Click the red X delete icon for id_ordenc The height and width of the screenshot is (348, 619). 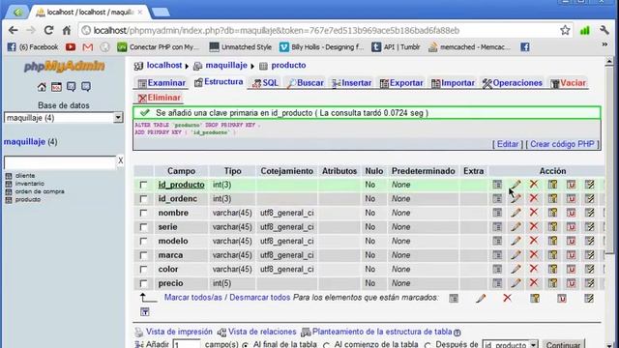tap(534, 198)
